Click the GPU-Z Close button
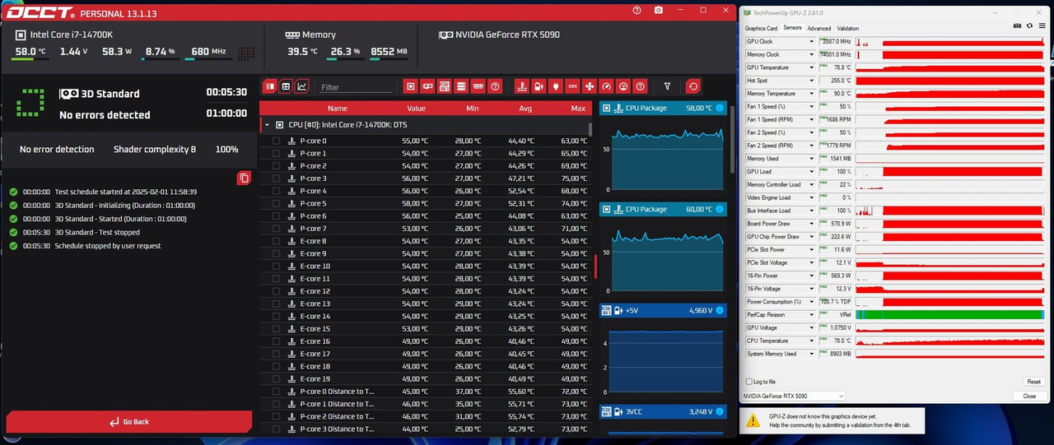The image size is (1054, 445). click(x=1029, y=396)
